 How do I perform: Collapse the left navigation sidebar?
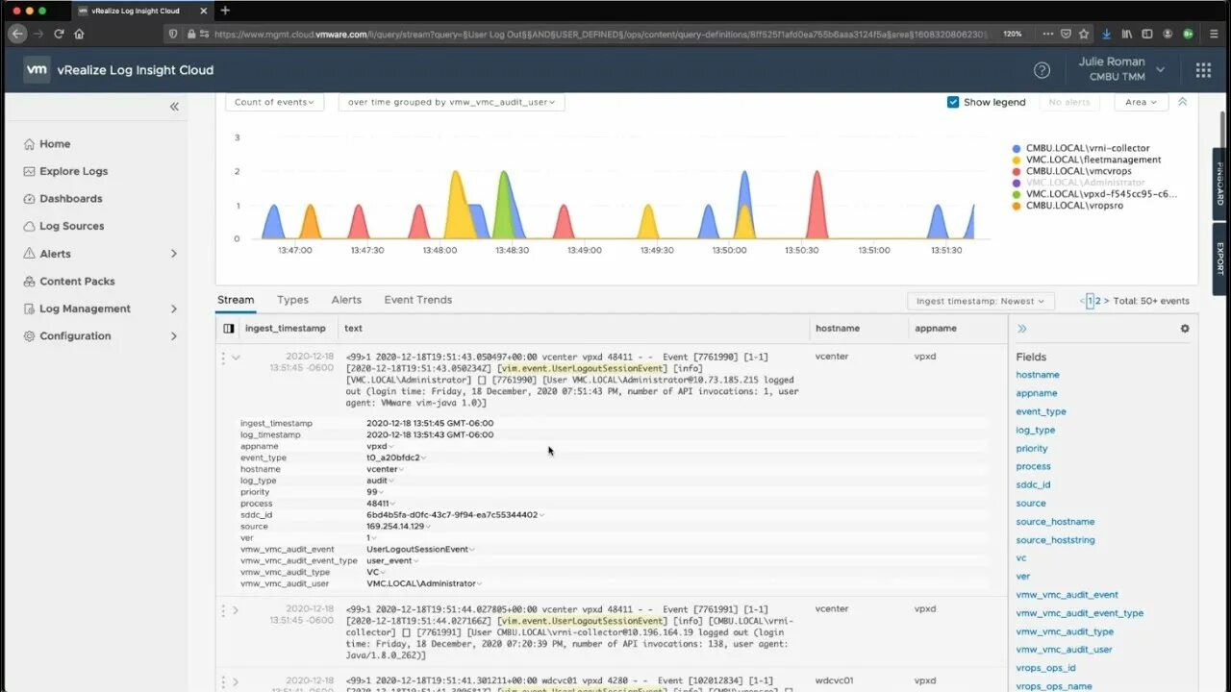[x=174, y=107]
